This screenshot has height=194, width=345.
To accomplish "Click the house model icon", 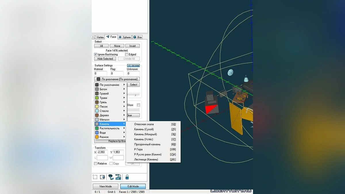I will (118, 177).
